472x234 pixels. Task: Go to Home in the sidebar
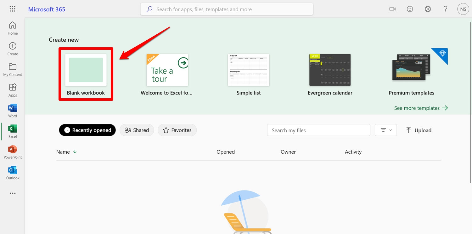click(x=13, y=28)
